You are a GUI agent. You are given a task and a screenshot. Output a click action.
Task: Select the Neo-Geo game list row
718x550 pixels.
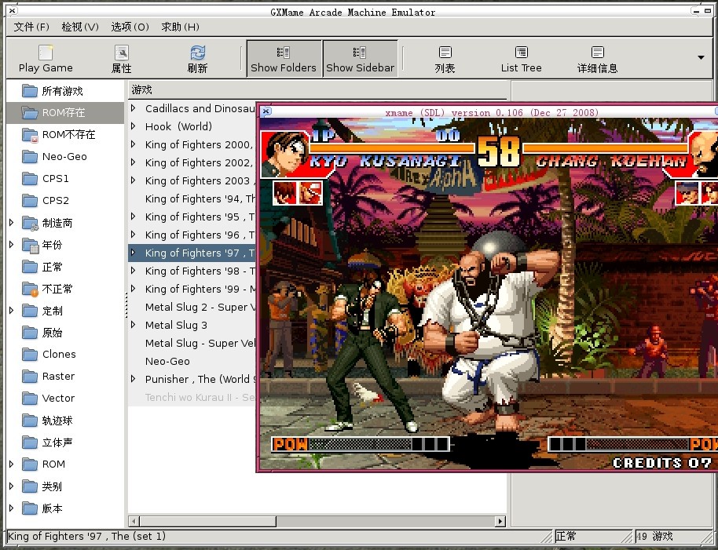[192, 361]
